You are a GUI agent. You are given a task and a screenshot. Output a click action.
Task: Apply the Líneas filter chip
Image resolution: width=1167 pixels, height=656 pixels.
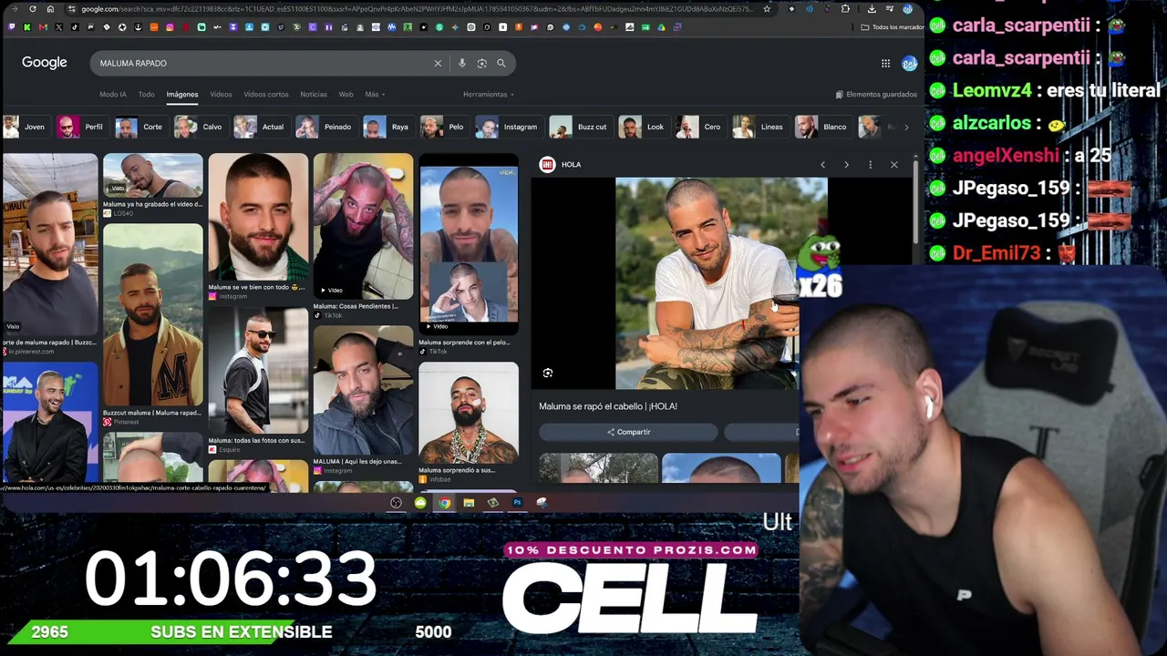[x=759, y=127]
